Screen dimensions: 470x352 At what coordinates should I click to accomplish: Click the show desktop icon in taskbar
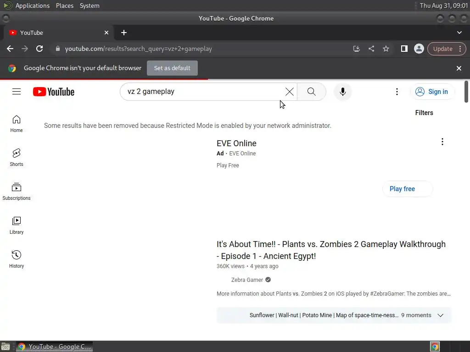click(6, 346)
